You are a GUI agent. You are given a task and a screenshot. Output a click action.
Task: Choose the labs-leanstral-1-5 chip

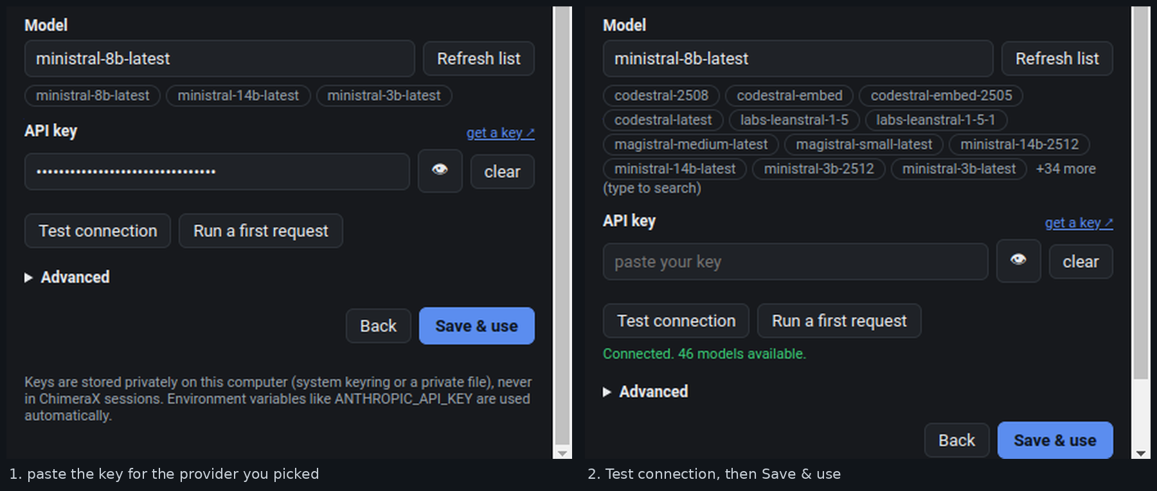coord(794,120)
